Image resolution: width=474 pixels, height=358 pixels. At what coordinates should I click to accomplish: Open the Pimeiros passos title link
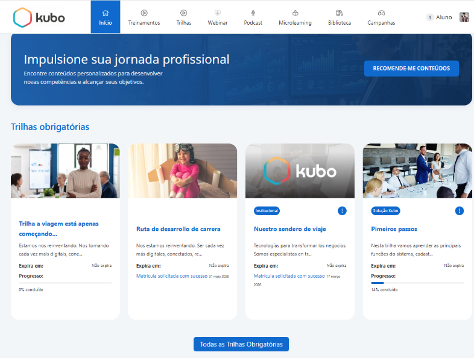coord(394,229)
